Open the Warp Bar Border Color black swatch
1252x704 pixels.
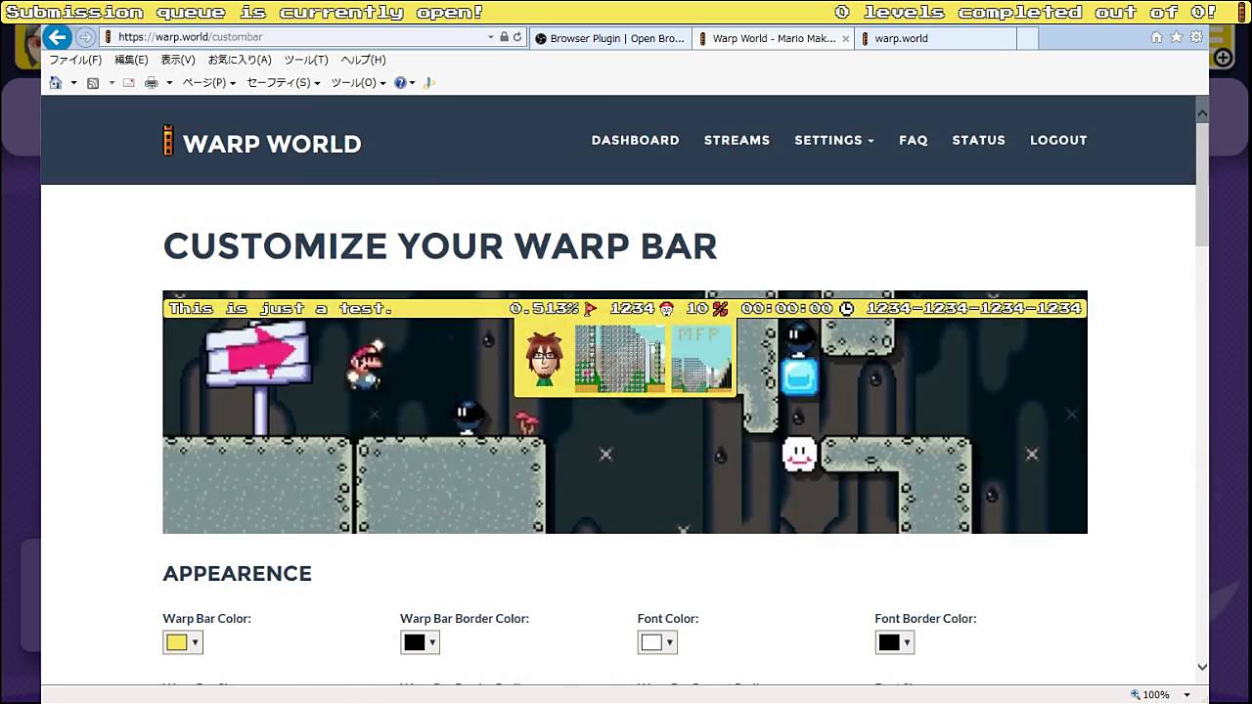coord(420,642)
